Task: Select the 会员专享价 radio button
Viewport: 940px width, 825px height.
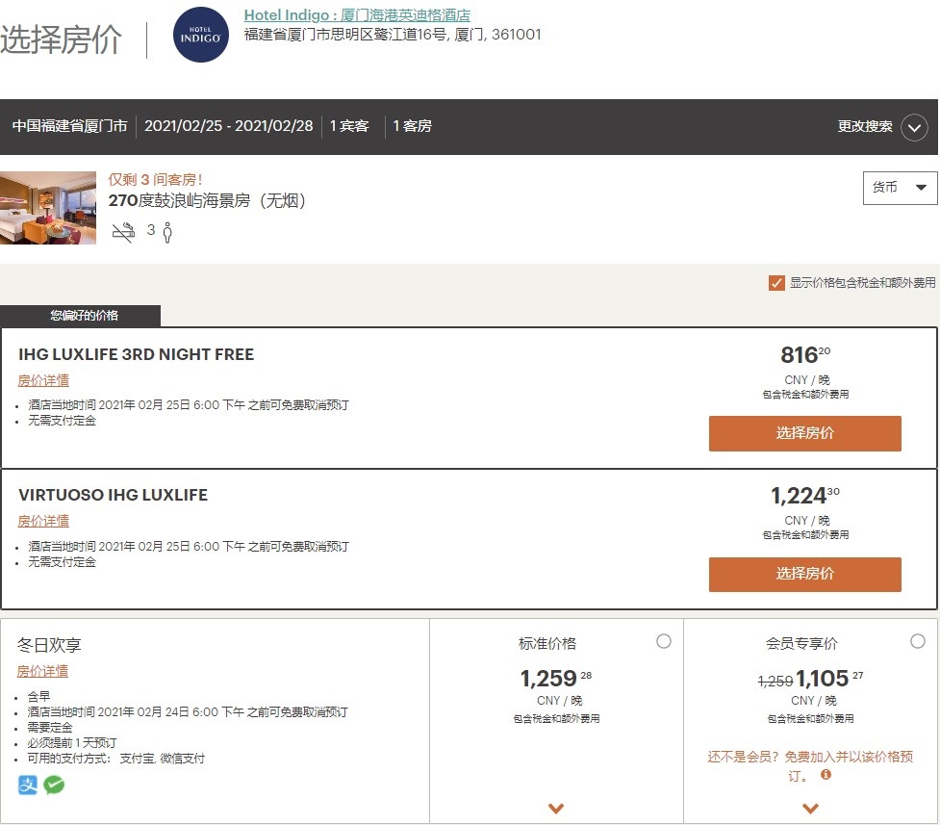Action: 918,641
